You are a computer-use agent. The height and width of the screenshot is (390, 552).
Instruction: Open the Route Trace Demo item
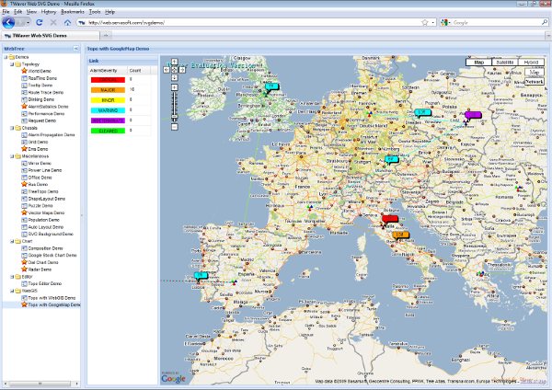pos(45,93)
